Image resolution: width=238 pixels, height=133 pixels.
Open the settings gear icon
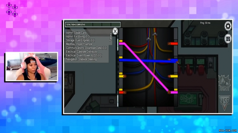pyautogui.click(x=228, y=26)
